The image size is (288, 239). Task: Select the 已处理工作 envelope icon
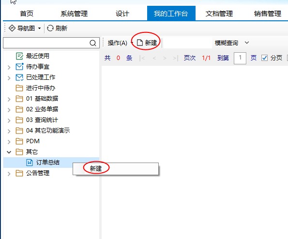point(19,77)
